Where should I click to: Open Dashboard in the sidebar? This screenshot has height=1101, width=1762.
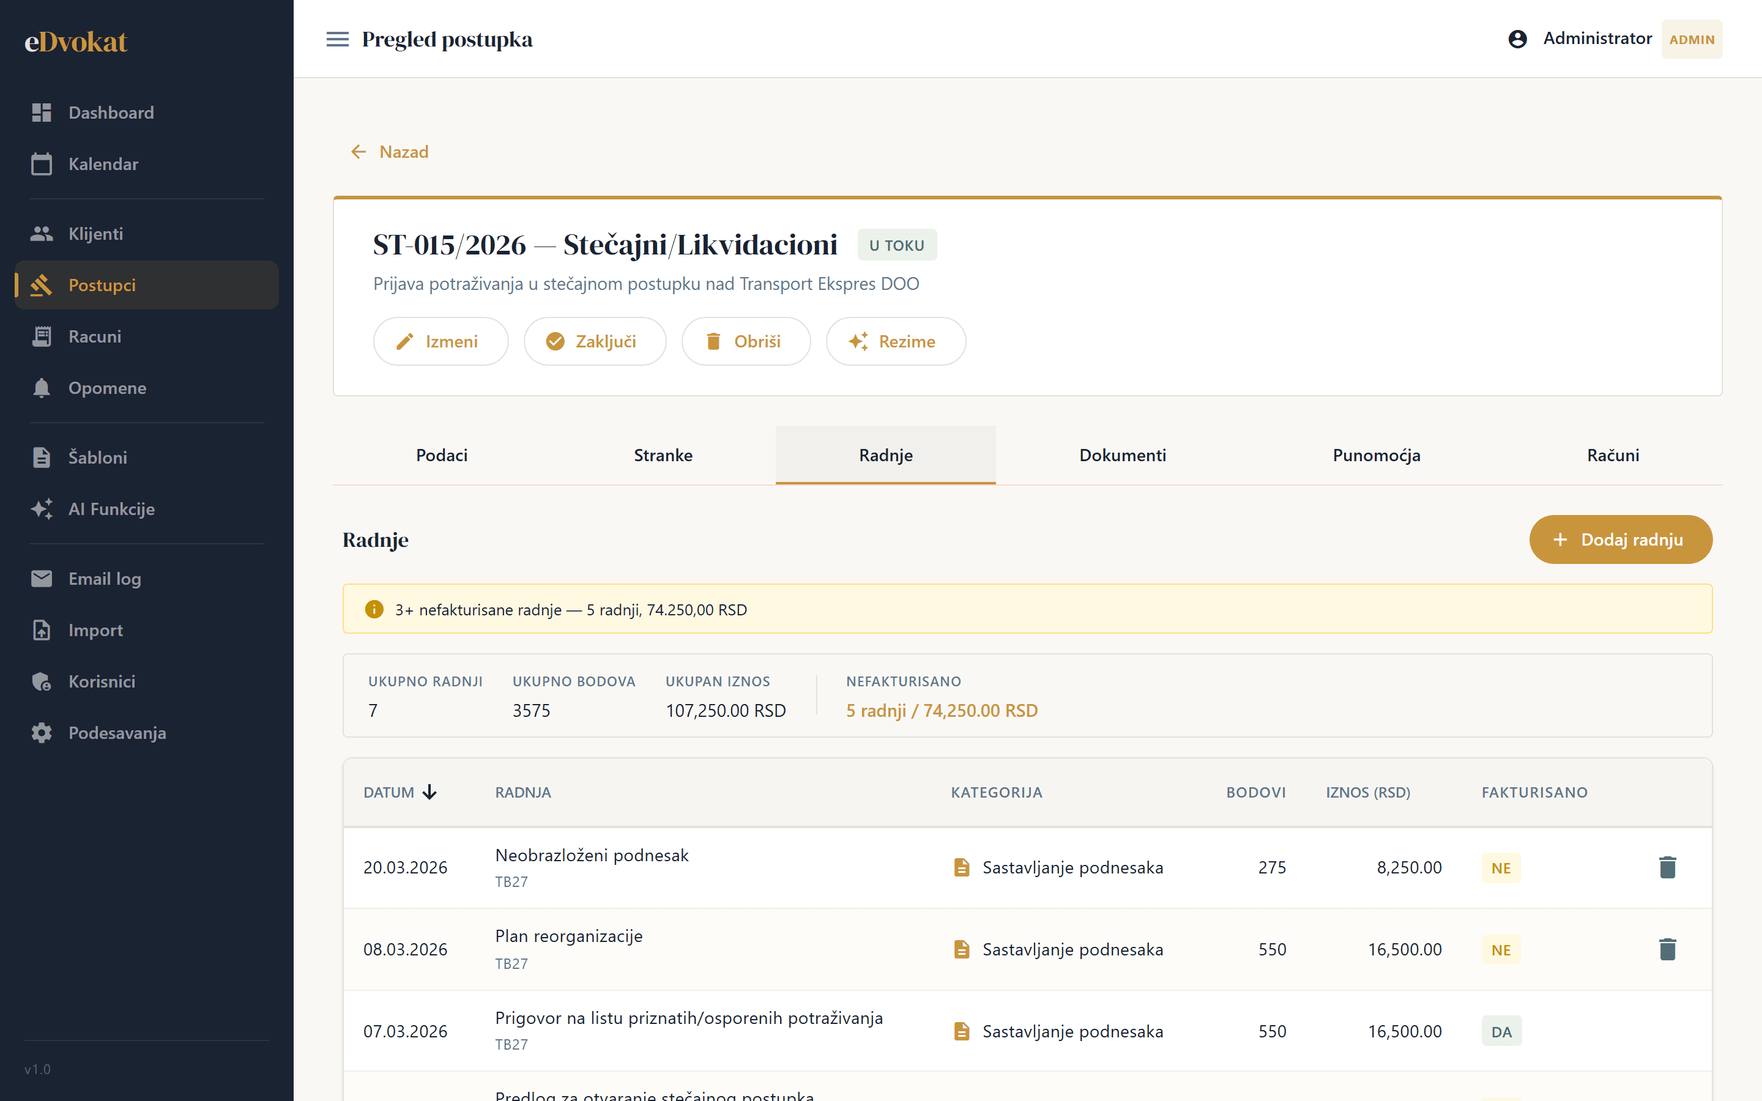[x=146, y=113]
